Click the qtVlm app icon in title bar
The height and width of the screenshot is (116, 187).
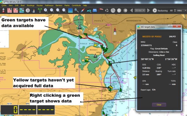[x=2, y=2]
